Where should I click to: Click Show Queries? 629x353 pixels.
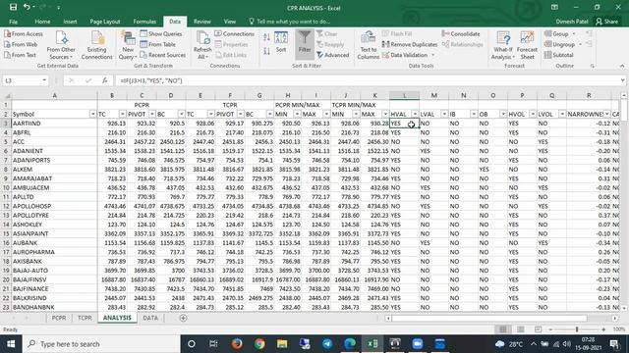click(x=161, y=34)
